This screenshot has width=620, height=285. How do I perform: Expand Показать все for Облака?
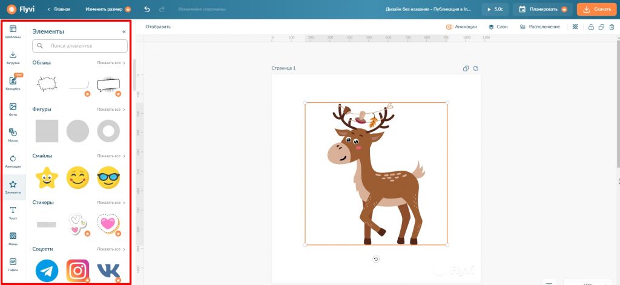click(x=111, y=63)
